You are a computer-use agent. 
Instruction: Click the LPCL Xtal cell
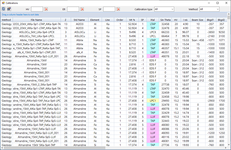click(x=153, y=36)
